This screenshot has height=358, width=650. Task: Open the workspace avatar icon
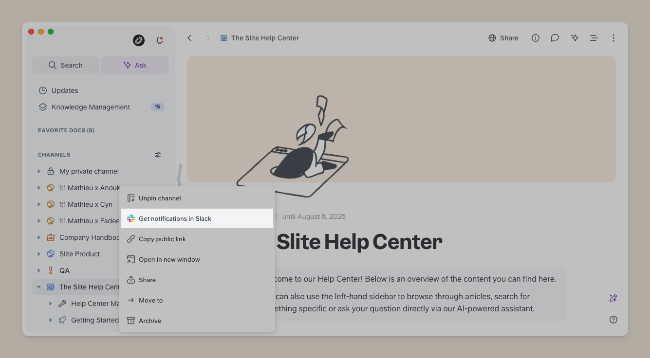coord(139,40)
